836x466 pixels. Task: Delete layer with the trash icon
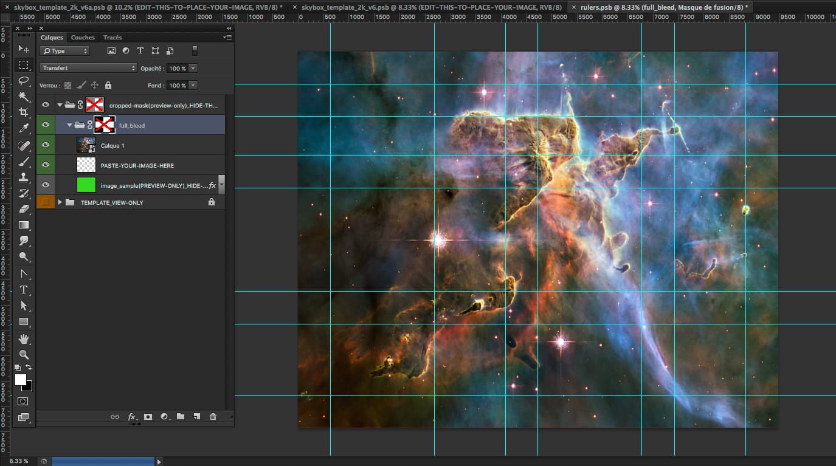click(x=213, y=417)
